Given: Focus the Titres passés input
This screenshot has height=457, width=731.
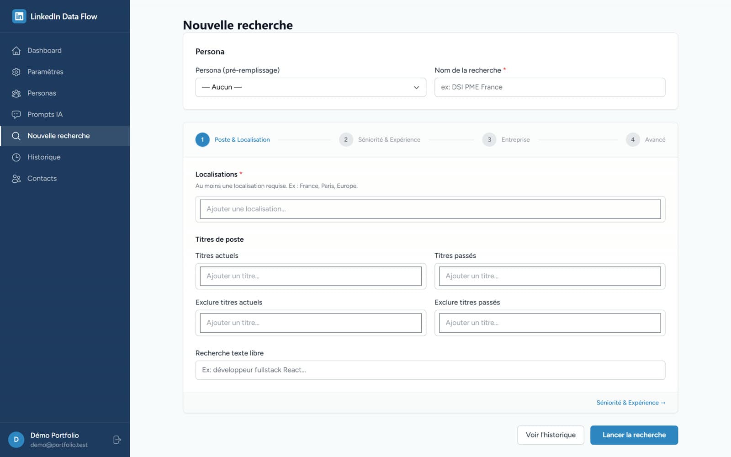Looking at the screenshot, I should coord(550,276).
